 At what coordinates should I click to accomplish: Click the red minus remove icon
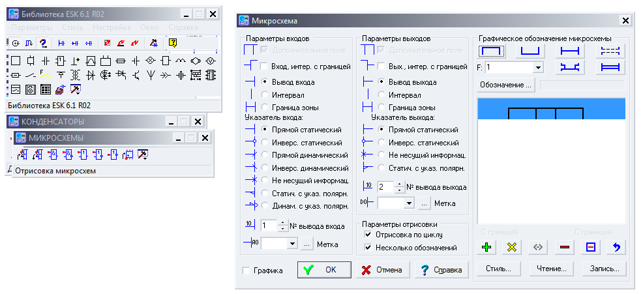click(x=564, y=247)
